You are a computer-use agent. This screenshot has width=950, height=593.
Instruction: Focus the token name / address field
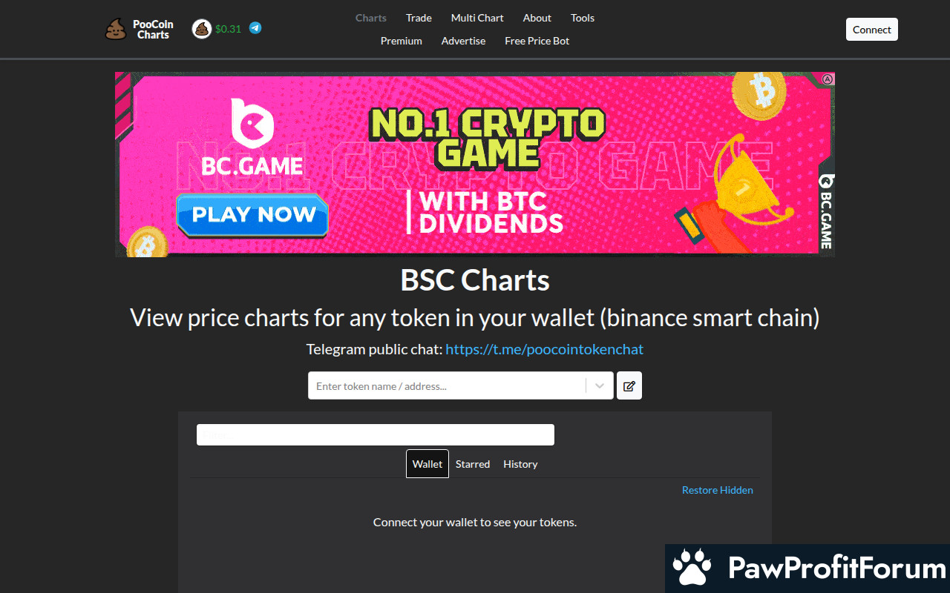click(447, 385)
